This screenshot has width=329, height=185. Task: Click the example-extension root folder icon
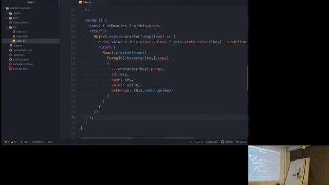[7, 8]
